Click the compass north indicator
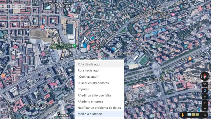Screen dimensions: 211x119 pos(205,76)
